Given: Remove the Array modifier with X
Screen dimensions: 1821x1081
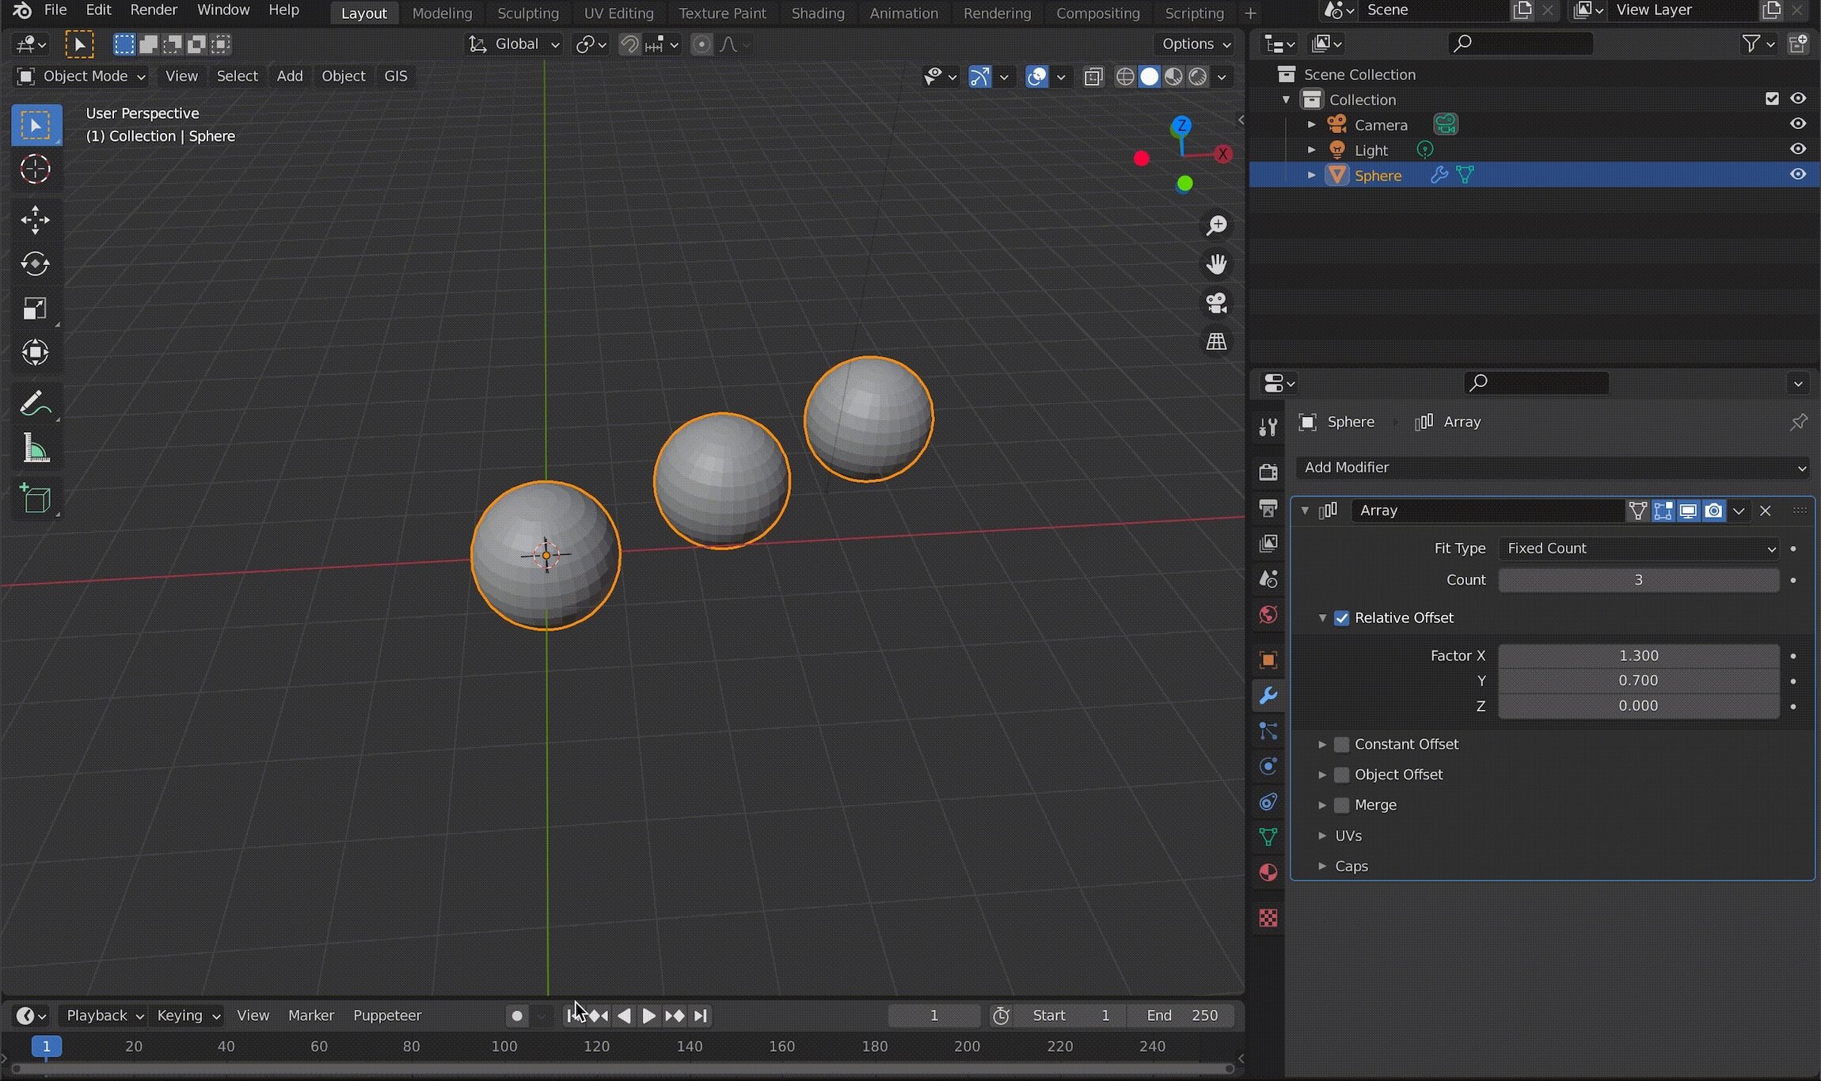Looking at the screenshot, I should pos(1765,511).
